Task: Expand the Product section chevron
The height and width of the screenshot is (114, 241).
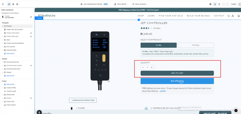Action: (3, 26)
